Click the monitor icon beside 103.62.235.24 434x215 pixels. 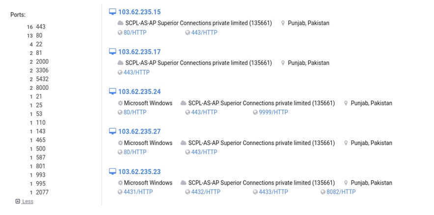pos(112,92)
